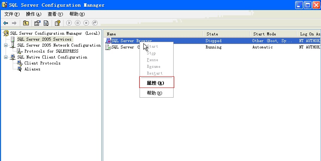Click the SQL Native Client Configuration icon
Image resolution: width=321 pixels, height=161 pixels.
[13, 57]
